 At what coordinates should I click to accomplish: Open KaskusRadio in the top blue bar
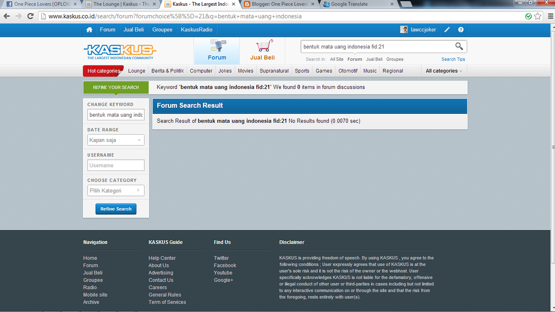pyautogui.click(x=196, y=30)
